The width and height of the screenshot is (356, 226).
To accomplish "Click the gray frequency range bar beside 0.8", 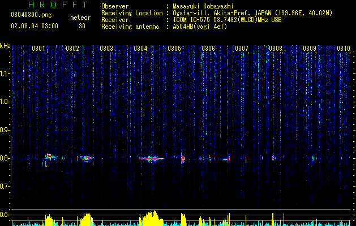I will [11, 159].
